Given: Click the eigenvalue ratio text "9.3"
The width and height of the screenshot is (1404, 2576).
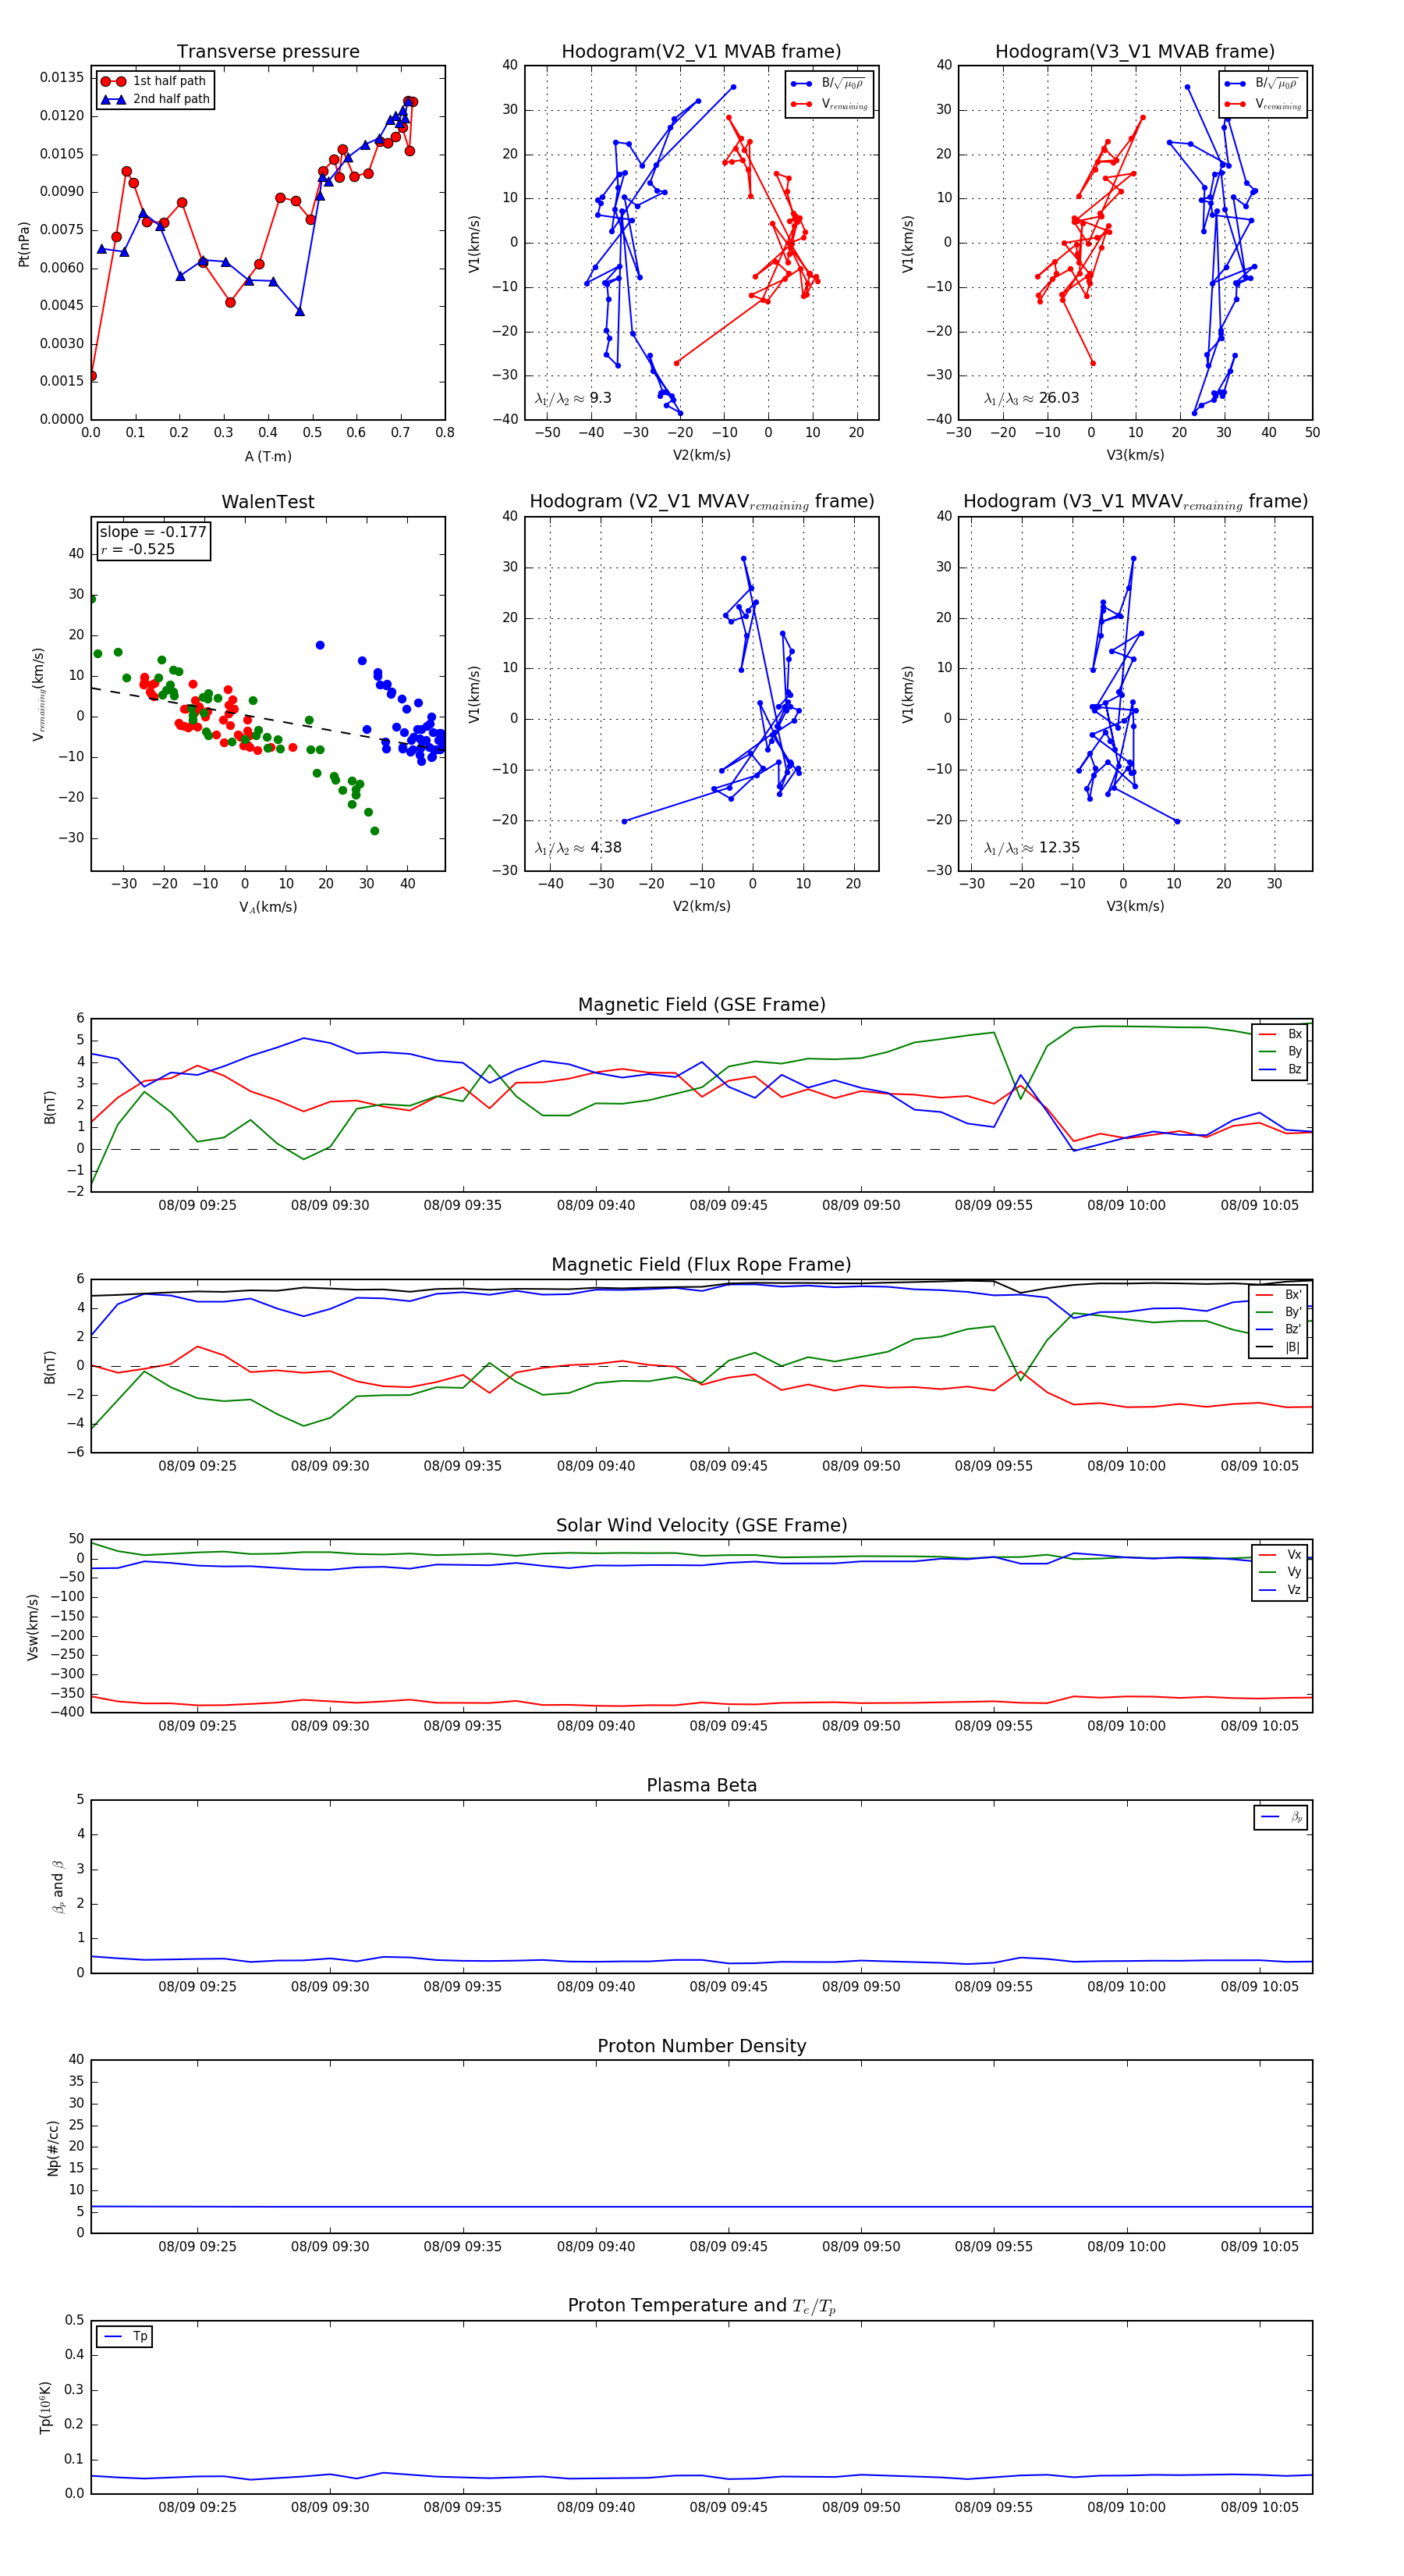Looking at the screenshot, I should coord(601,398).
